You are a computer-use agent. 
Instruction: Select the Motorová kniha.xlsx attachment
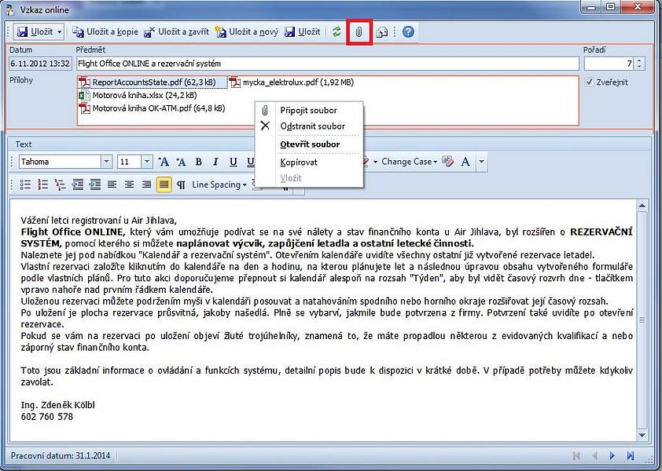[x=124, y=95]
